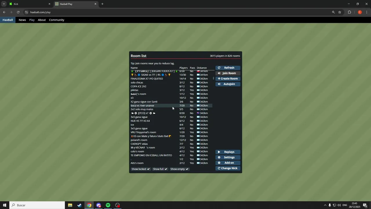Expand the tab search dropdown
This screenshot has height=209, width=371.
click(4, 4)
